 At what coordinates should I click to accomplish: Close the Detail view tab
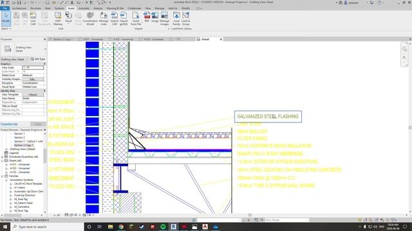click(221, 39)
